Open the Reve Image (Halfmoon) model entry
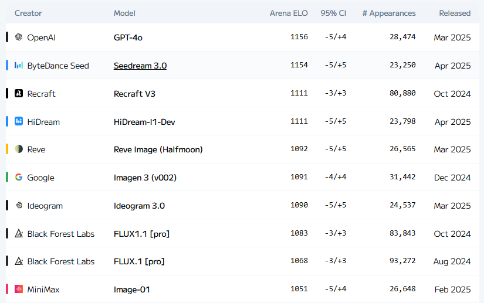 [x=158, y=149]
